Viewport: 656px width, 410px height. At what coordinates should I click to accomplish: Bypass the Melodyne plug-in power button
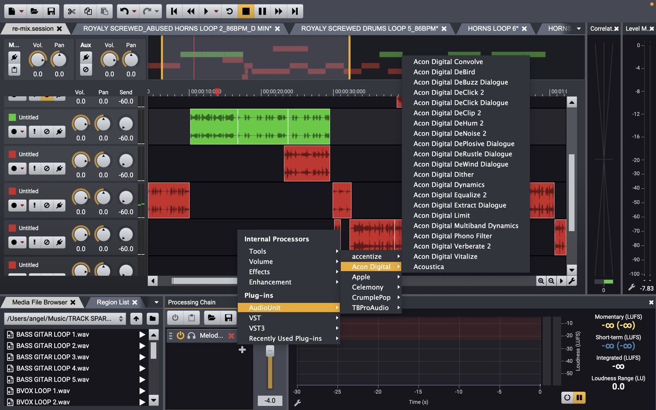pos(180,336)
